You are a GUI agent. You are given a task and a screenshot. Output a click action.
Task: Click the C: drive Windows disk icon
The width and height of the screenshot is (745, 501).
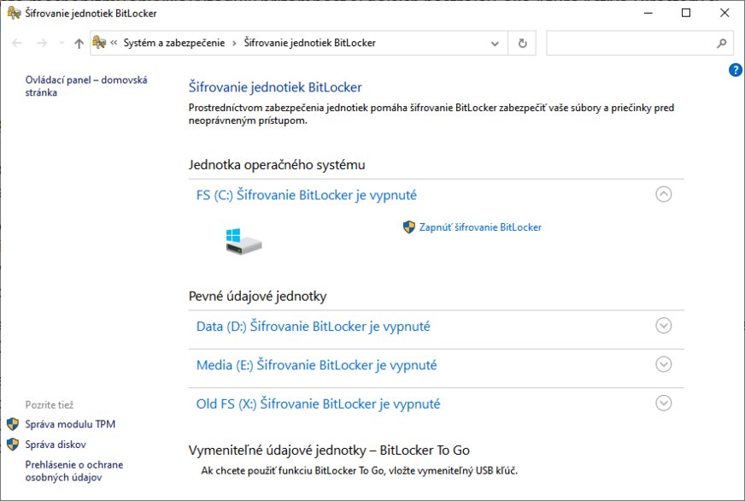click(243, 241)
